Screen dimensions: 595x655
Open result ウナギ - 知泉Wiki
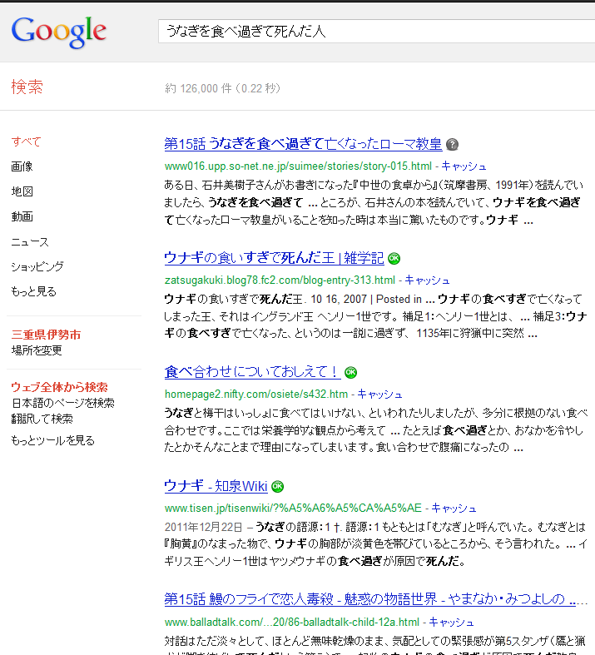tap(216, 485)
